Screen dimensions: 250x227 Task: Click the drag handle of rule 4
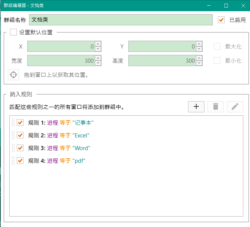pos(13,161)
